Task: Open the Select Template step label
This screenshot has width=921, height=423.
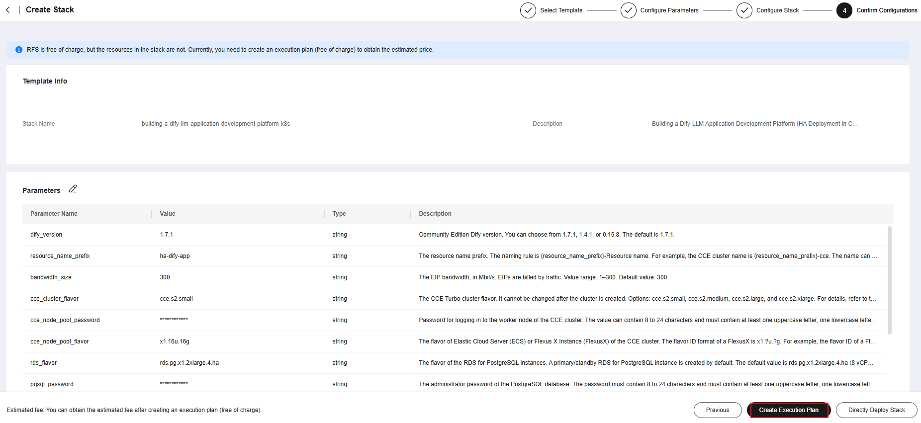Action: click(561, 10)
